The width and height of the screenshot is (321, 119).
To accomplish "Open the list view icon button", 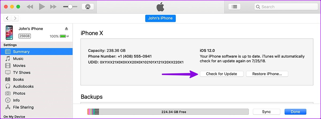I will pos(234,7).
